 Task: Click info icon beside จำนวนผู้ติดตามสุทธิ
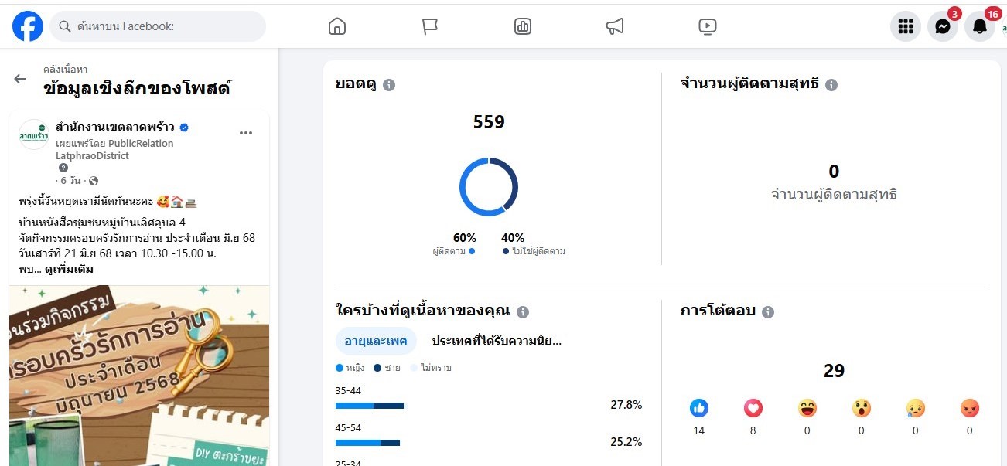pyautogui.click(x=831, y=85)
